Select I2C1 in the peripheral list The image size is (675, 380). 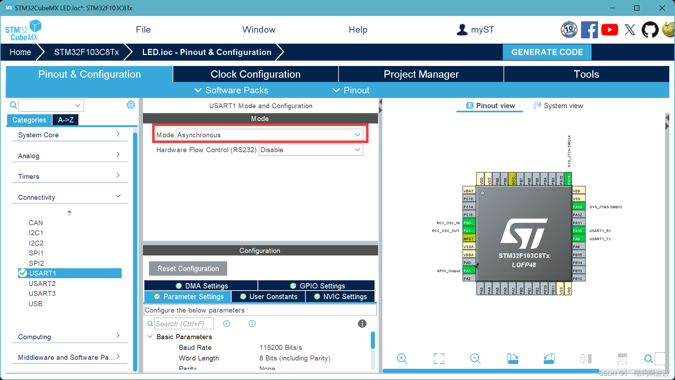click(x=36, y=232)
